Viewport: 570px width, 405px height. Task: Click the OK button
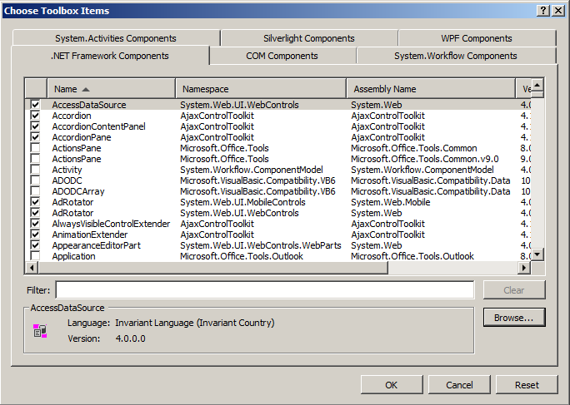[x=392, y=385]
